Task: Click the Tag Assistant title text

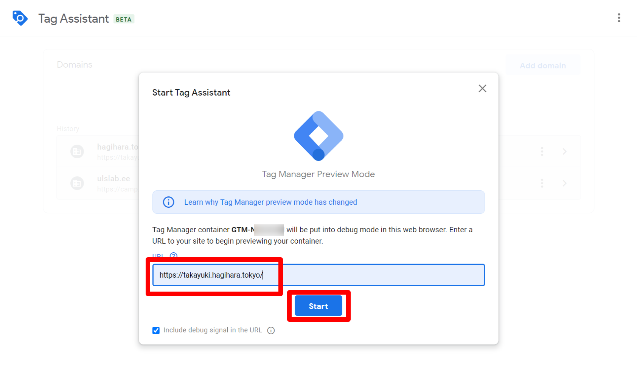Action: [73, 19]
